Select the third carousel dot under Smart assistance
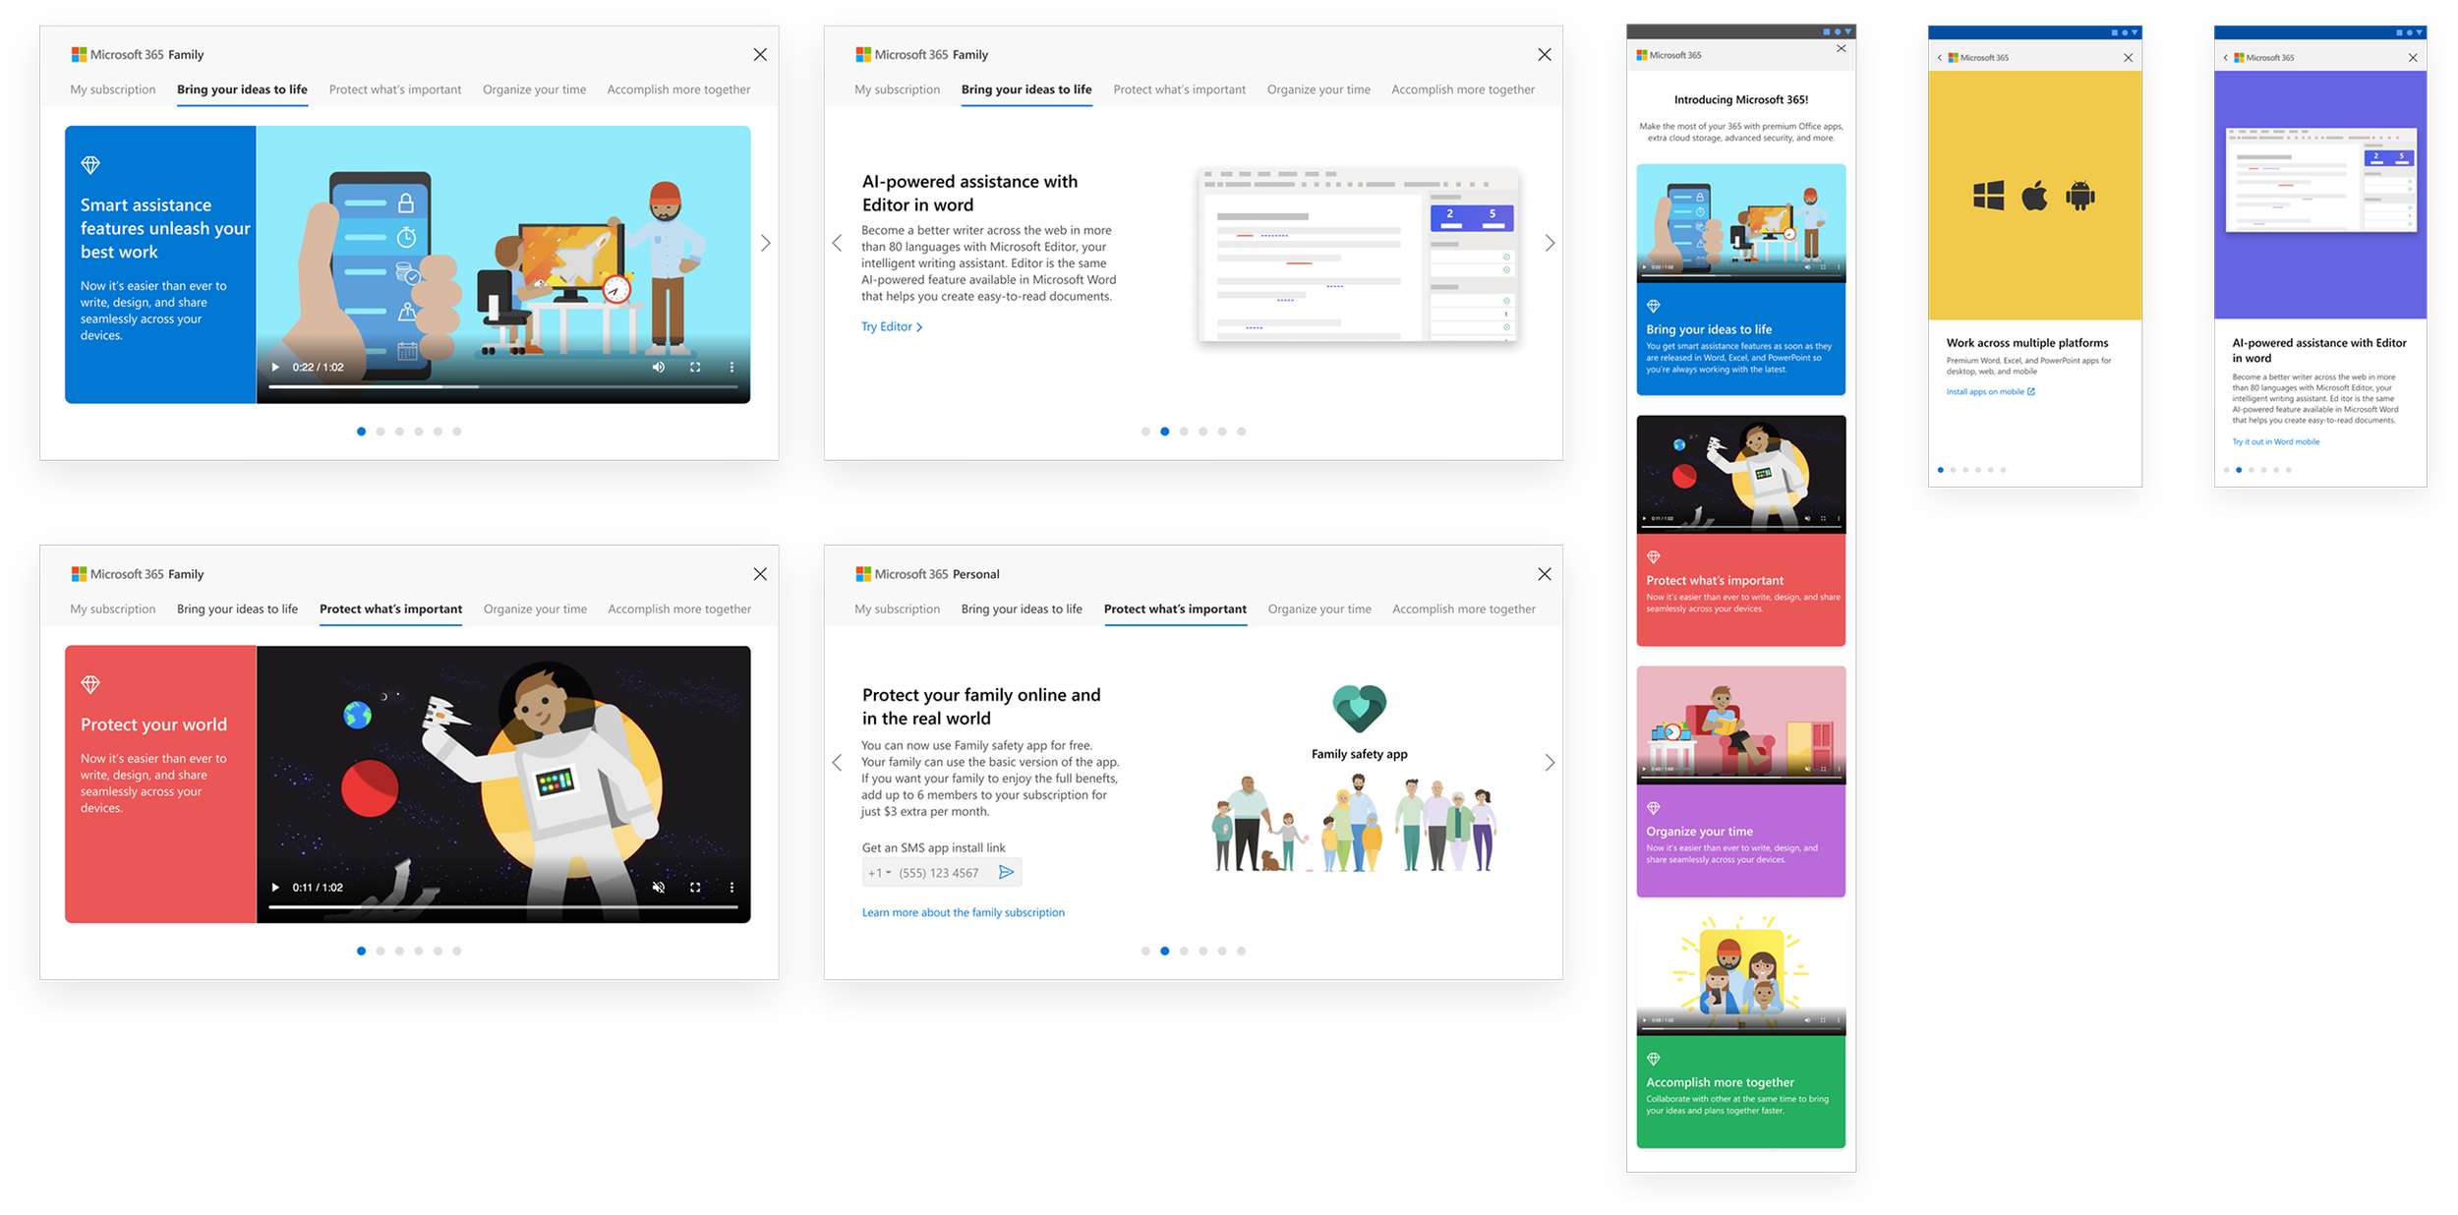This screenshot has height=1215, width=2458. 399,432
